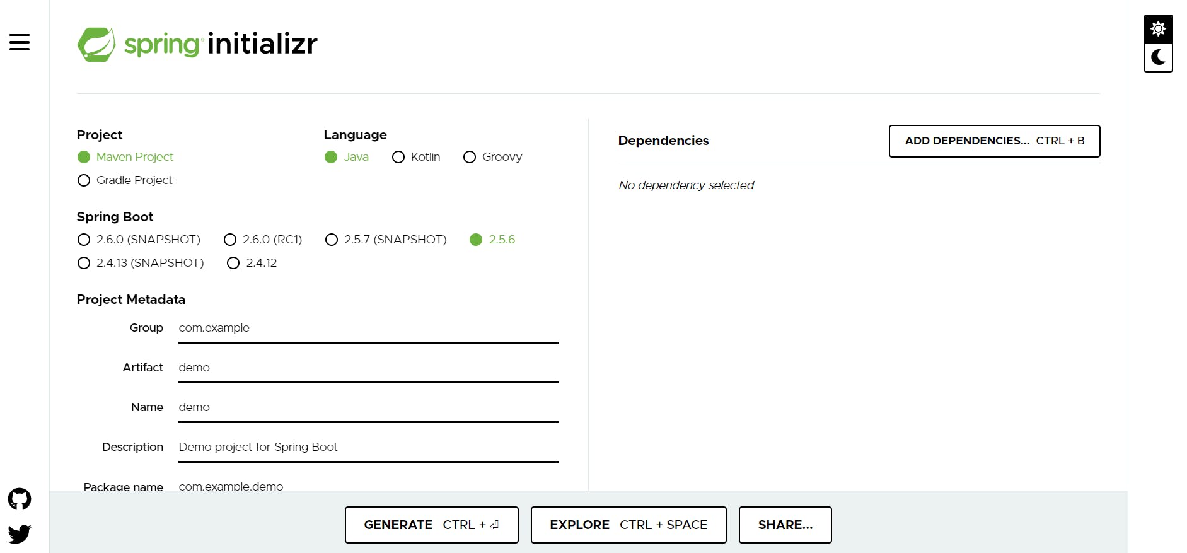Click the Explore button

pyautogui.click(x=628, y=525)
